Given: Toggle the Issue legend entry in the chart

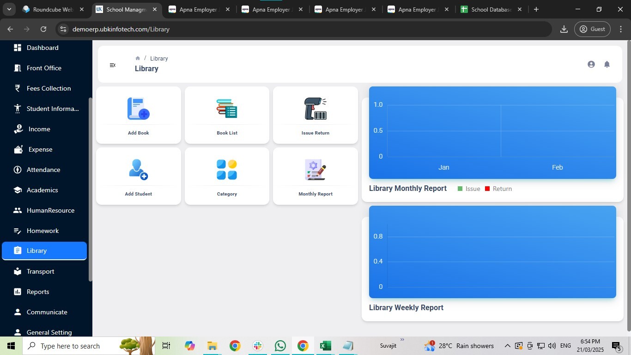Looking at the screenshot, I should coord(469,189).
